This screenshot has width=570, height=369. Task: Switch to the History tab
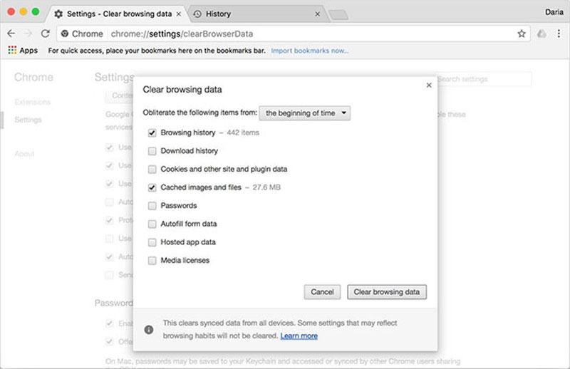tap(256, 14)
